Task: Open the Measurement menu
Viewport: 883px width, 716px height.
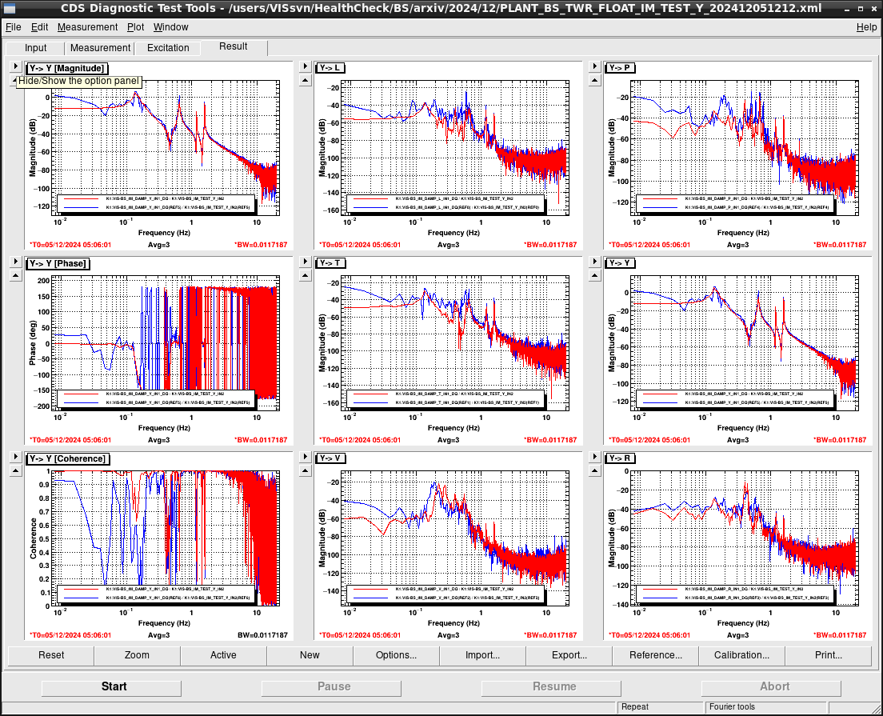Action: [87, 27]
